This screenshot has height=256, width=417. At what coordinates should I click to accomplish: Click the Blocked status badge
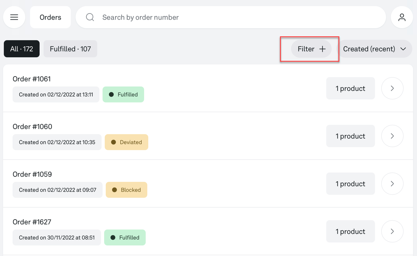[x=126, y=190]
